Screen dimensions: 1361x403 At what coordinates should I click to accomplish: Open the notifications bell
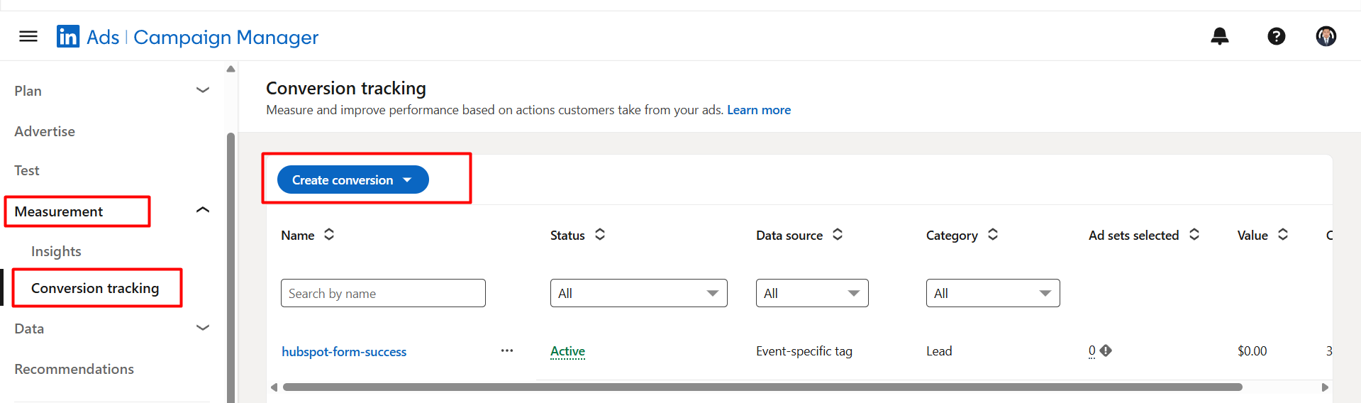point(1219,36)
